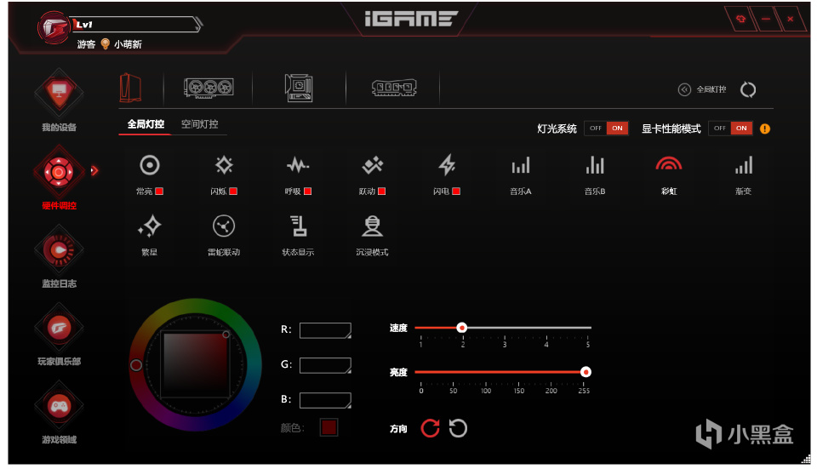Choose the 常亮 lighting effect
This screenshot has height=469, width=817.
[x=150, y=175]
